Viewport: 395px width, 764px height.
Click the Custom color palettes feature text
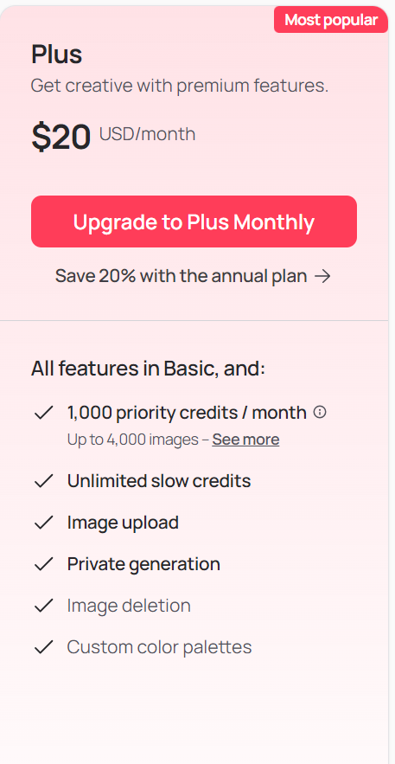(160, 647)
